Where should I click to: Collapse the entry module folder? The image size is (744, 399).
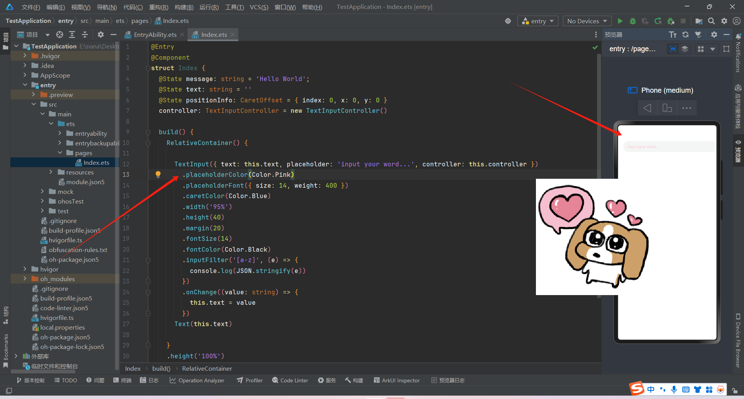(25, 85)
